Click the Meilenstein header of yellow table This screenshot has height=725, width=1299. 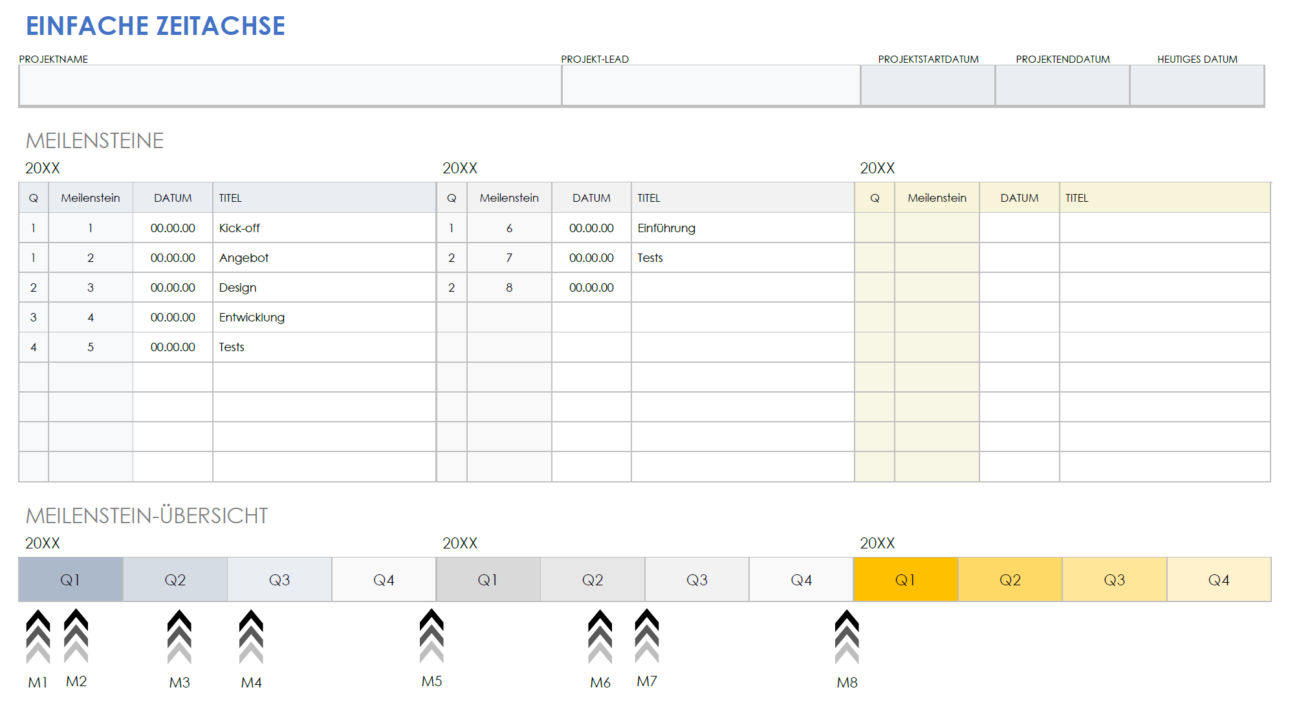pos(937,198)
